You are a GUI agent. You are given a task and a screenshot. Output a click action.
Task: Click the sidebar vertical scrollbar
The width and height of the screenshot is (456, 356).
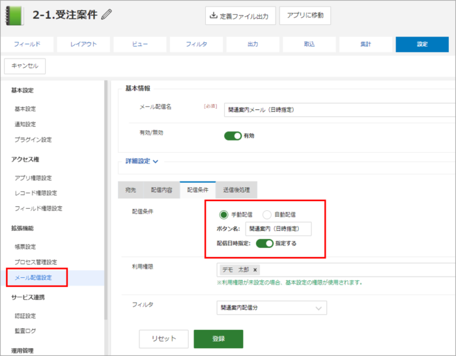(x=106, y=200)
